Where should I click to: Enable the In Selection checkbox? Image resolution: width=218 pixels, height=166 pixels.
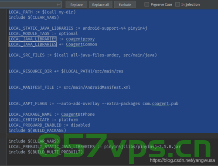177,4
